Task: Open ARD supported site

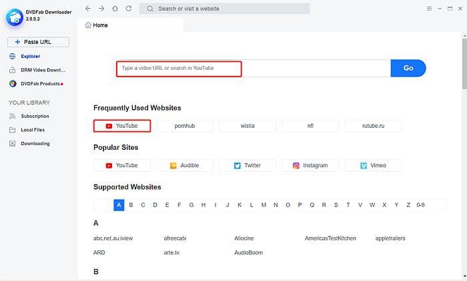Action: (99, 252)
